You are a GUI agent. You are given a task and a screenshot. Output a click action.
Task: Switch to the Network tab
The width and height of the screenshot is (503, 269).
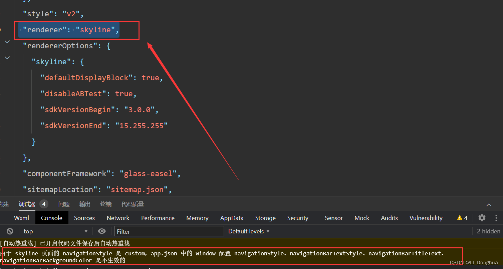(118, 218)
